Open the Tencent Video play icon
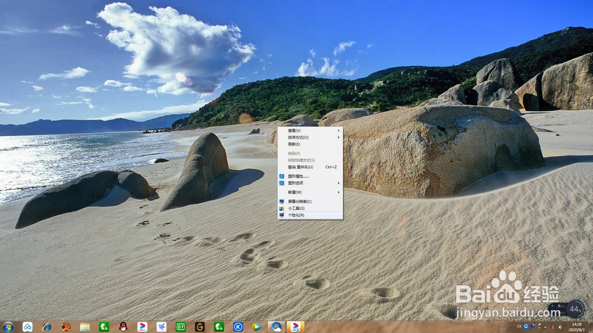This screenshot has height=333, width=593. click(x=257, y=327)
